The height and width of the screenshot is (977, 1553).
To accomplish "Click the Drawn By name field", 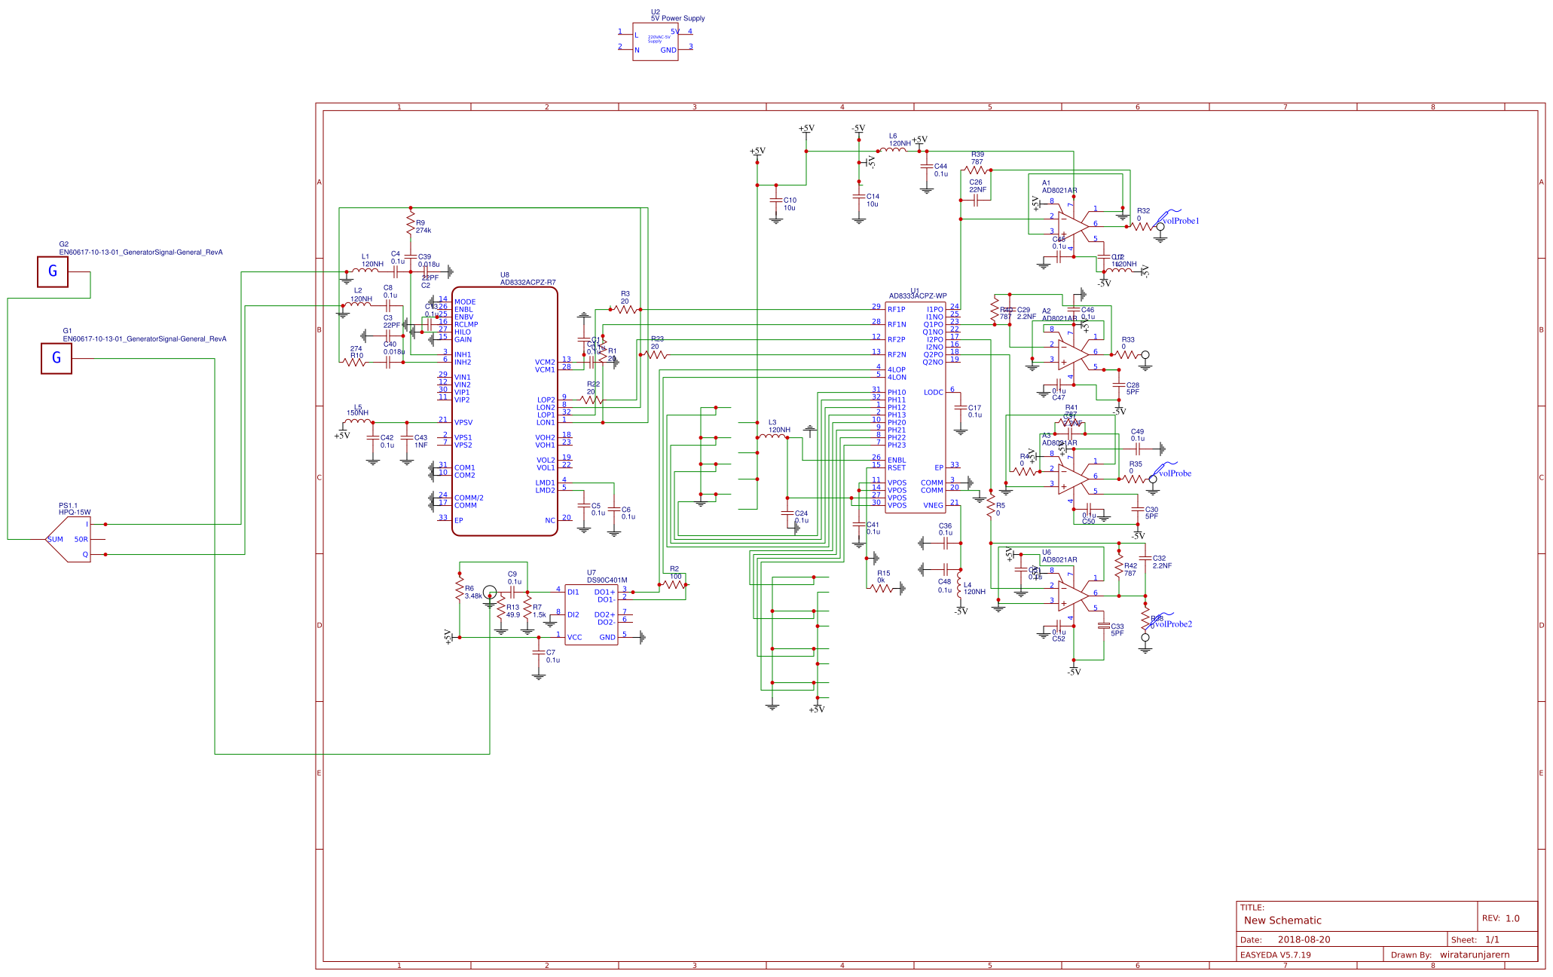I will 1474,954.
